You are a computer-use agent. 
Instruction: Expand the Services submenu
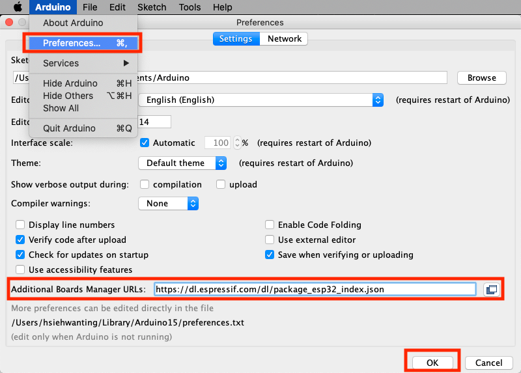(x=83, y=63)
